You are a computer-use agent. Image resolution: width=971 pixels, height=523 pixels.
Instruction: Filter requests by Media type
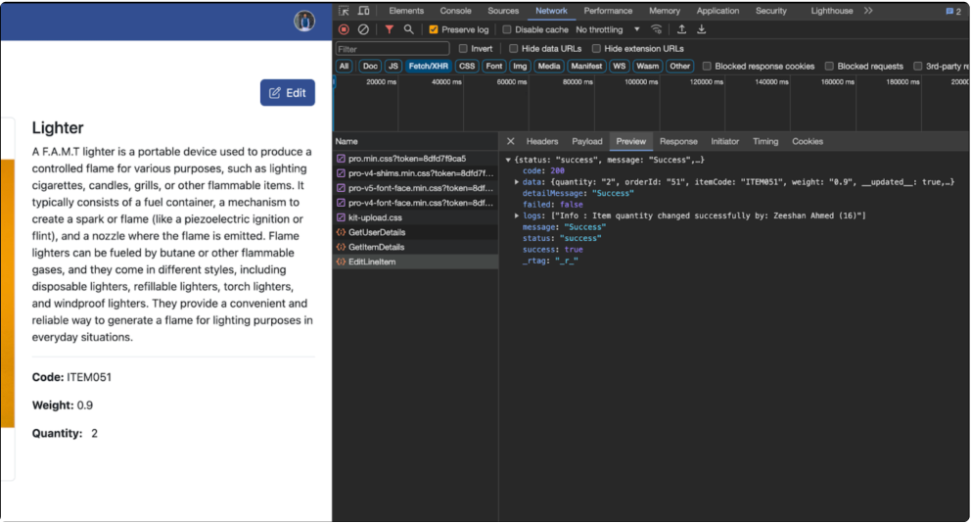click(x=549, y=67)
